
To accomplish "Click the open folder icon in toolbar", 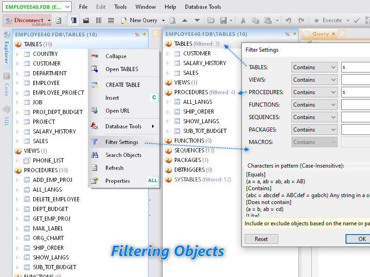I will coord(211,20).
